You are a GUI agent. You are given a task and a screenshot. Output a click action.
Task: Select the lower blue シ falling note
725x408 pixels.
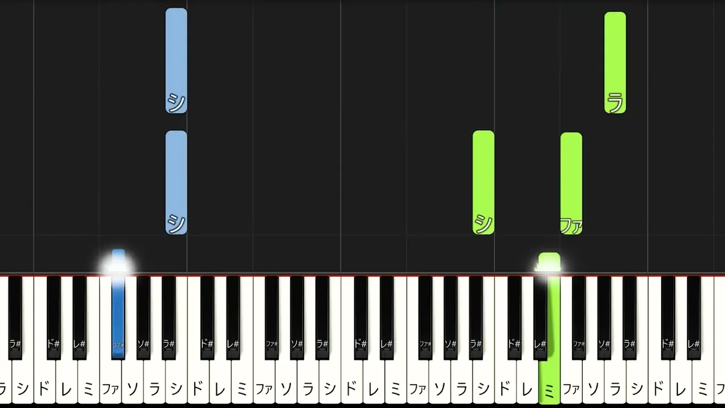pyautogui.click(x=176, y=182)
